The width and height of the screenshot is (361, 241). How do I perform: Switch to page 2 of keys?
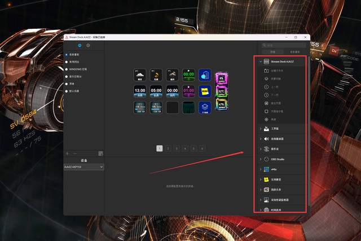(168, 148)
